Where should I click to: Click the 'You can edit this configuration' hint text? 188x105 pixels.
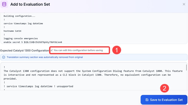(78, 50)
